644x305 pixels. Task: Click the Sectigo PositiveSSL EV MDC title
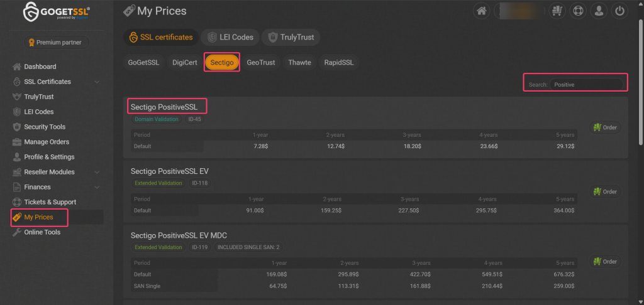(x=179, y=235)
